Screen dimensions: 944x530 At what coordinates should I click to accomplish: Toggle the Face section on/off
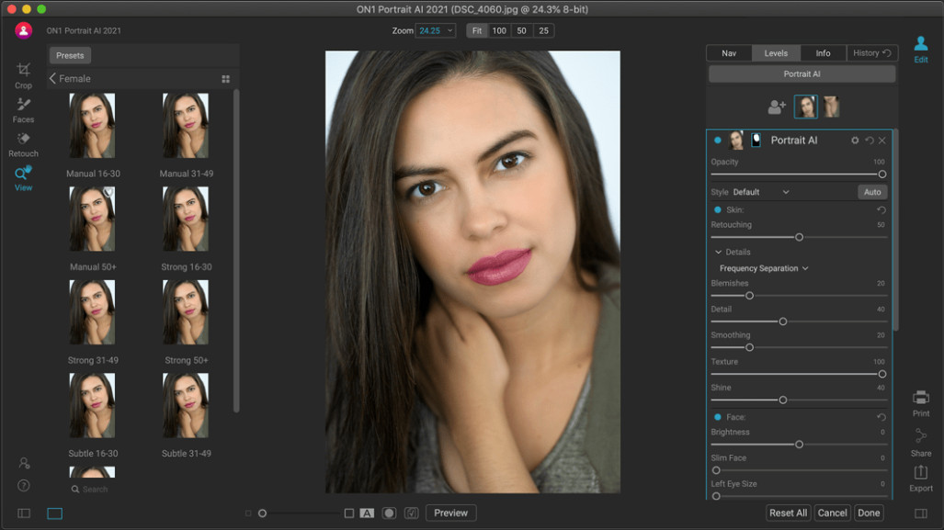pyautogui.click(x=718, y=417)
